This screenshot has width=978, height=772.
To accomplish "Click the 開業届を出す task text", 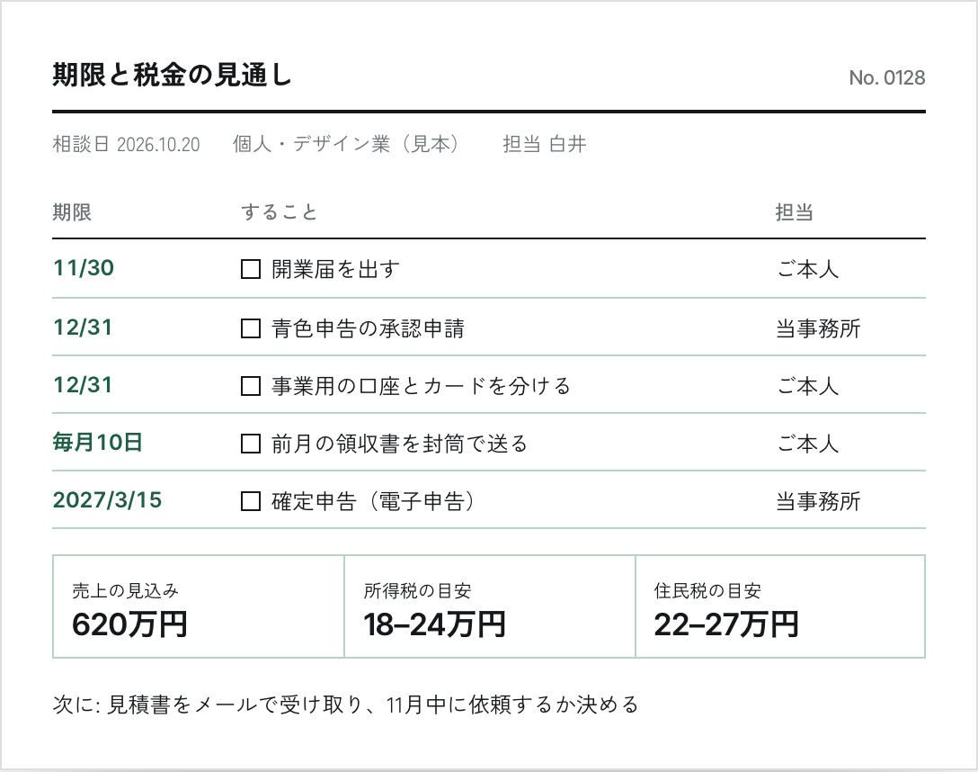I will coord(335,270).
